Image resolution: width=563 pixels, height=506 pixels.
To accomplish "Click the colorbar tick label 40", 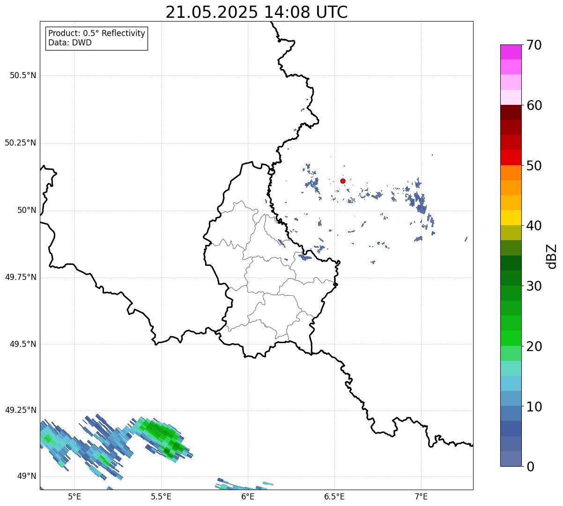I will pyautogui.click(x=534, y=226).
